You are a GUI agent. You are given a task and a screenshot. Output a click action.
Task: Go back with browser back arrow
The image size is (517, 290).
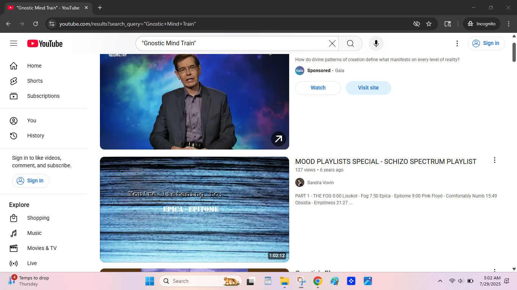tap(8, 24)
